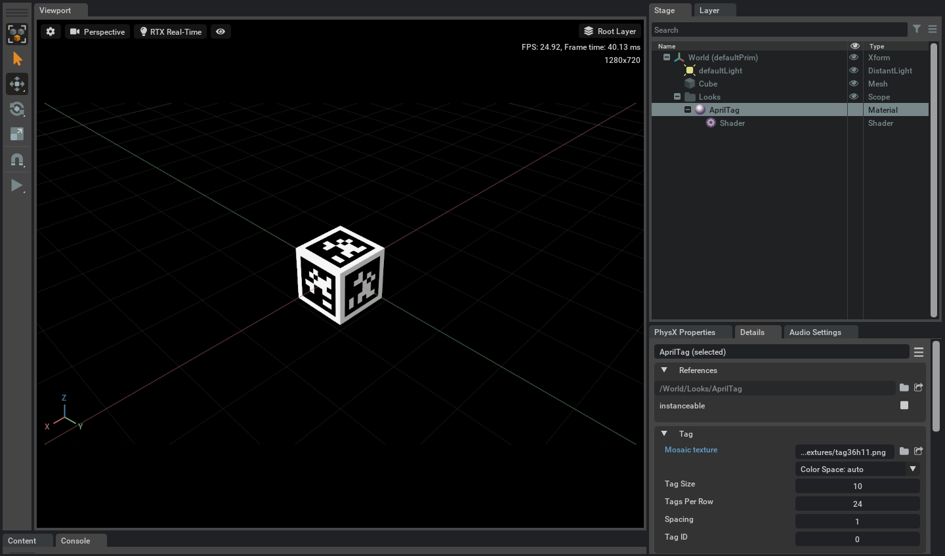Hide the defaultLight in stage
This screenshot has width=945, height=556.
854,70
